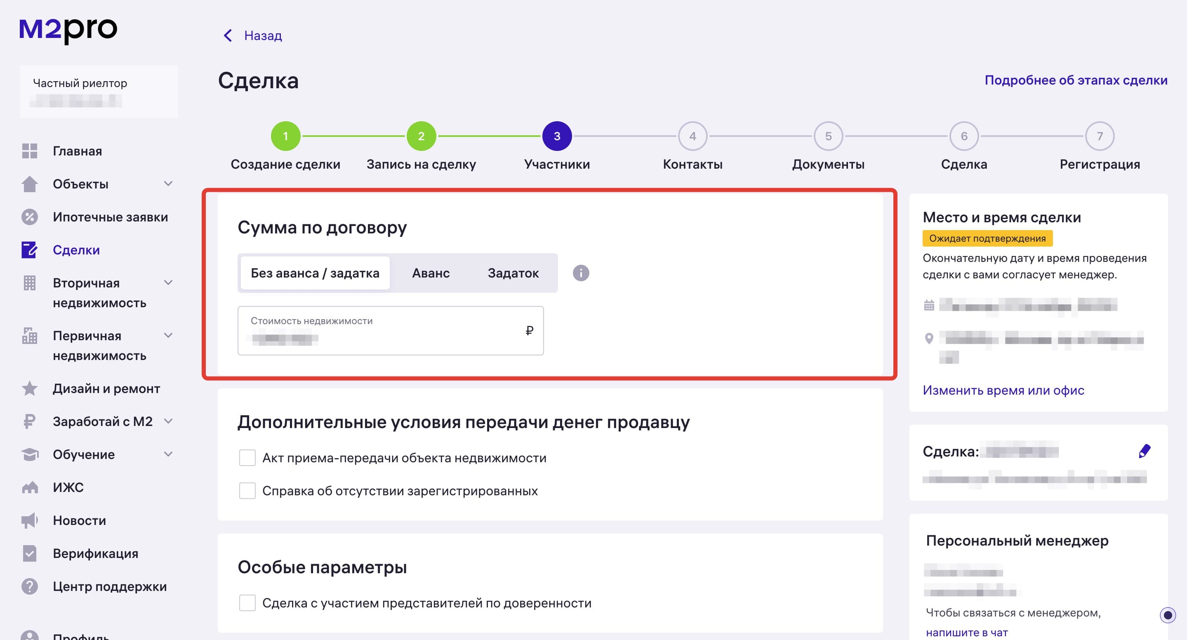Image resolution: width=1187 pixels, height=640 pixels.
Task: Open Центр поддержки link
Action: [x=110, y=586]
